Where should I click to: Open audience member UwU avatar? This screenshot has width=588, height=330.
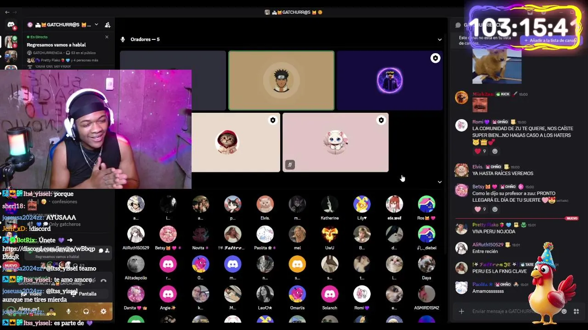[x=329, y=234]
